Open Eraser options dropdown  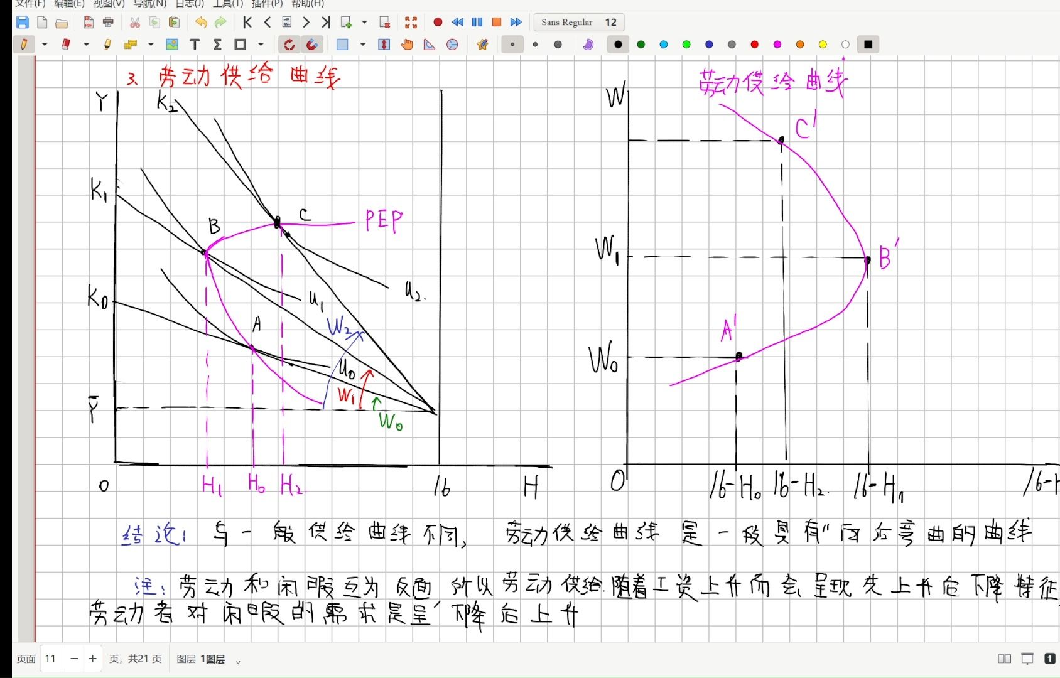pyautogui.click(x=87, y=45)
